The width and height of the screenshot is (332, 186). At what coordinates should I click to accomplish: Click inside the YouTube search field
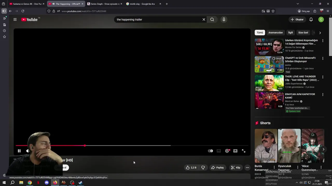pos(158,19)
